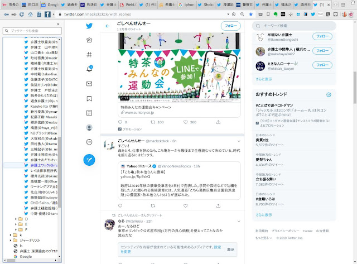Follow 弁護士中間隼人 account
The height and width of the screenshot is (264, 357).
pos(322,51)
